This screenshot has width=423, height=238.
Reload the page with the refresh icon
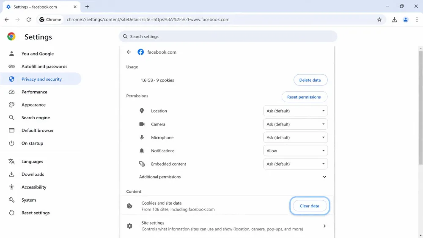pyautogui.click(x=29, y=19)
